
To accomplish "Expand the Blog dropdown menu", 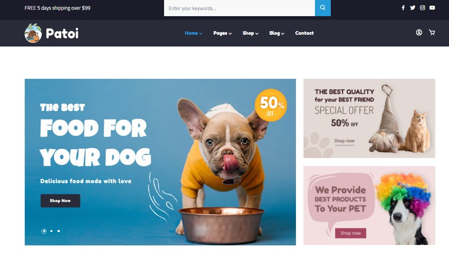I will [x=277, y=33].
